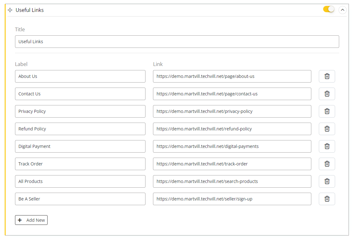
Task: Select the refund-policy URL field
Action: point(232,129)
